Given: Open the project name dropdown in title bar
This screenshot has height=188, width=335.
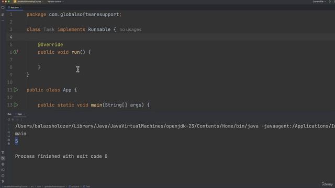Looking at the screenshot, I should (x=29, y=2).
